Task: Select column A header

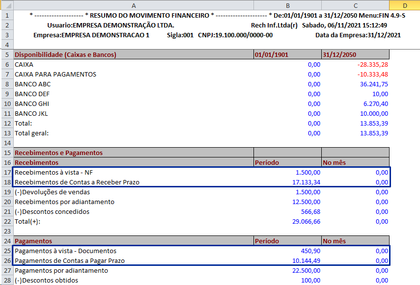Action: tap(134, 5)
